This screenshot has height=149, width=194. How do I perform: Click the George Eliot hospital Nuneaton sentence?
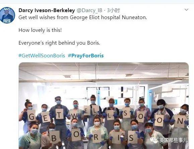point(83,17)
